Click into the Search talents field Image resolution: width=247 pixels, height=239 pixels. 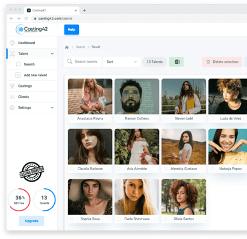pyautogui.click(x=83, y=62)
